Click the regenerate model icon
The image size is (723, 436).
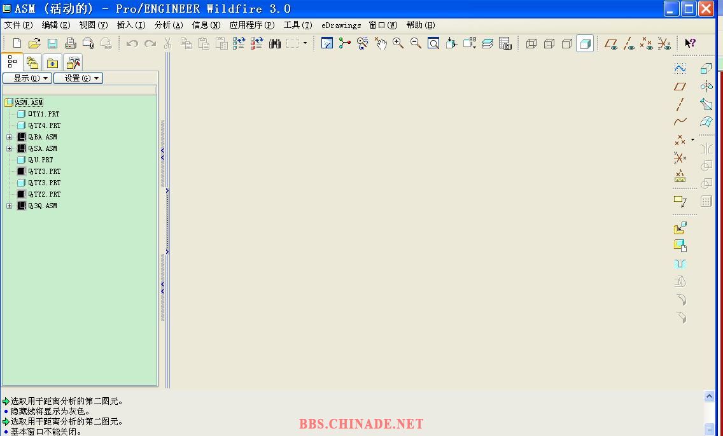click(x=239, y=43)
